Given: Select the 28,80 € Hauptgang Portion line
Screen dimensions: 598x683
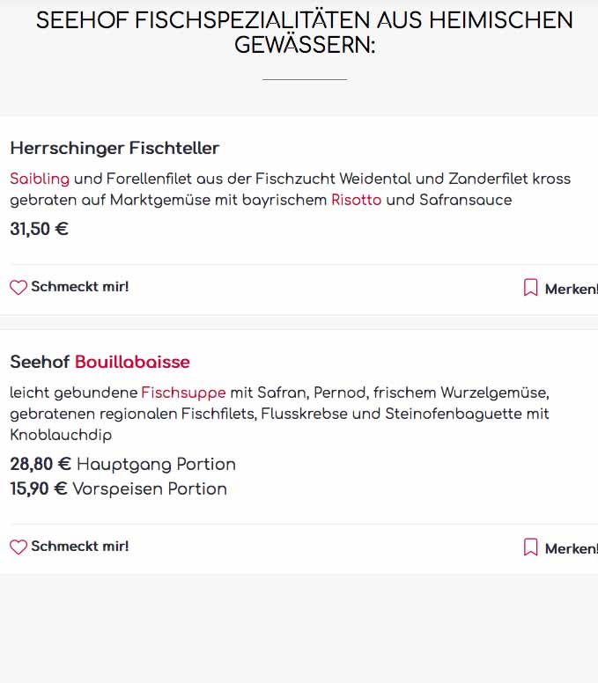Looking at the screenshot, I should point(122,464).
